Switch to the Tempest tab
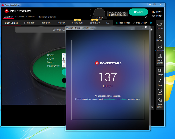175x139 pixels. tap(46, 23)
